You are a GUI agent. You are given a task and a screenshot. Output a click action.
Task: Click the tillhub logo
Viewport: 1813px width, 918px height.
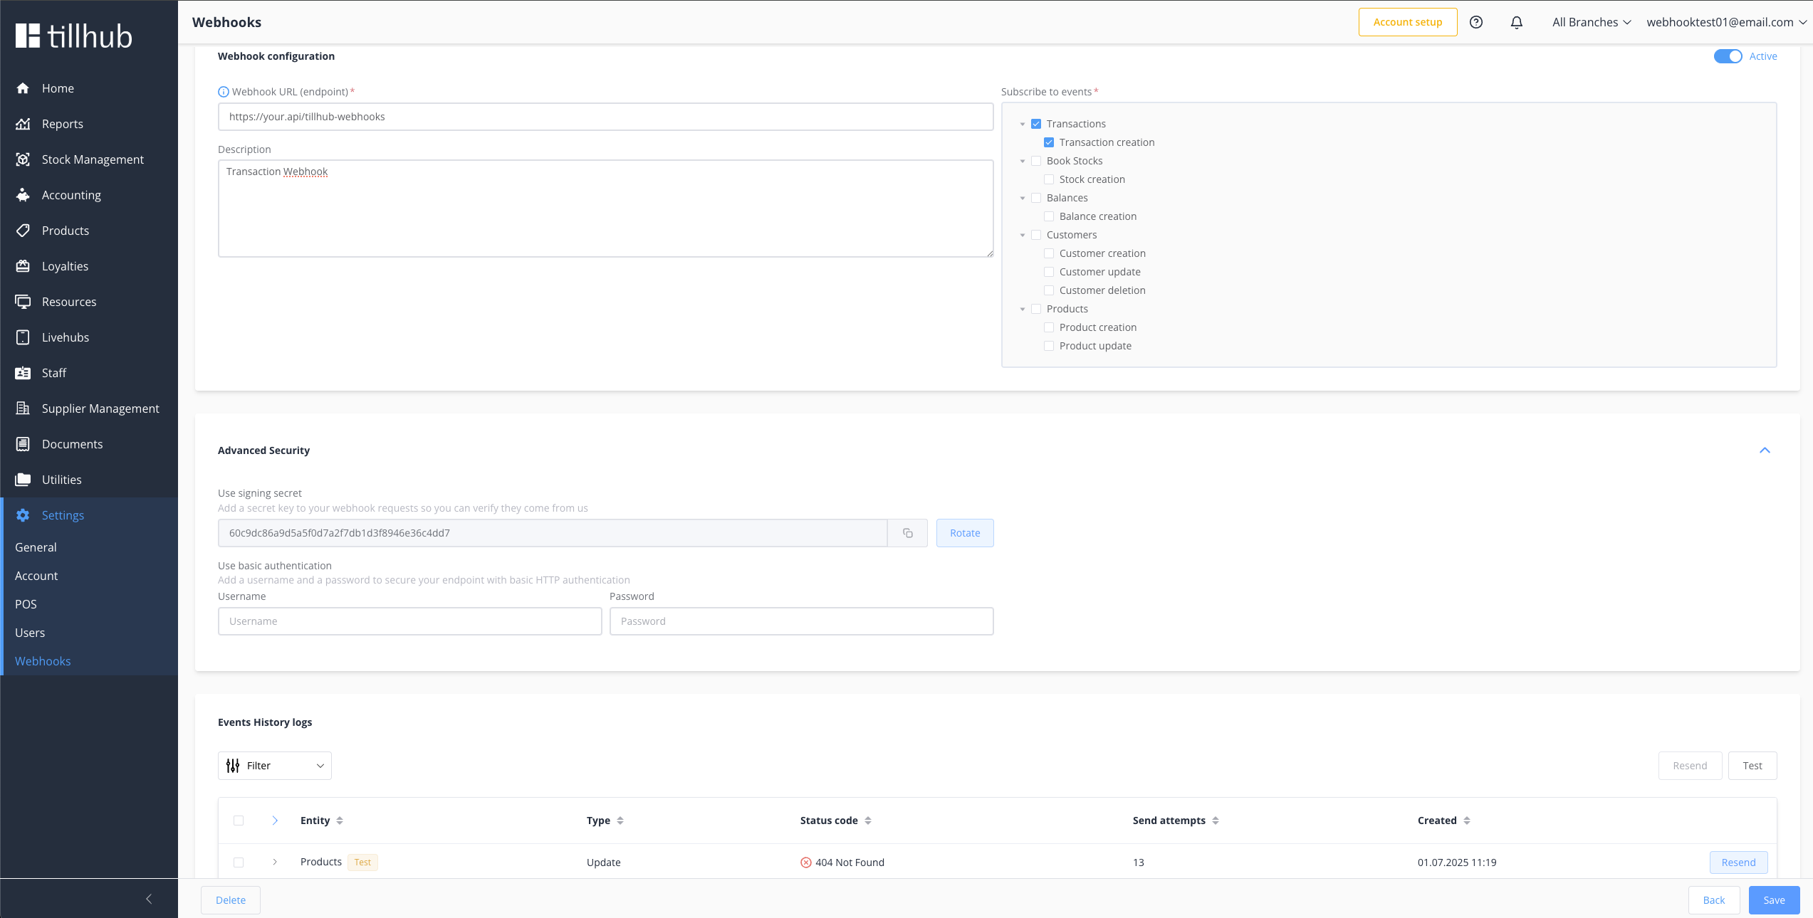74,36
